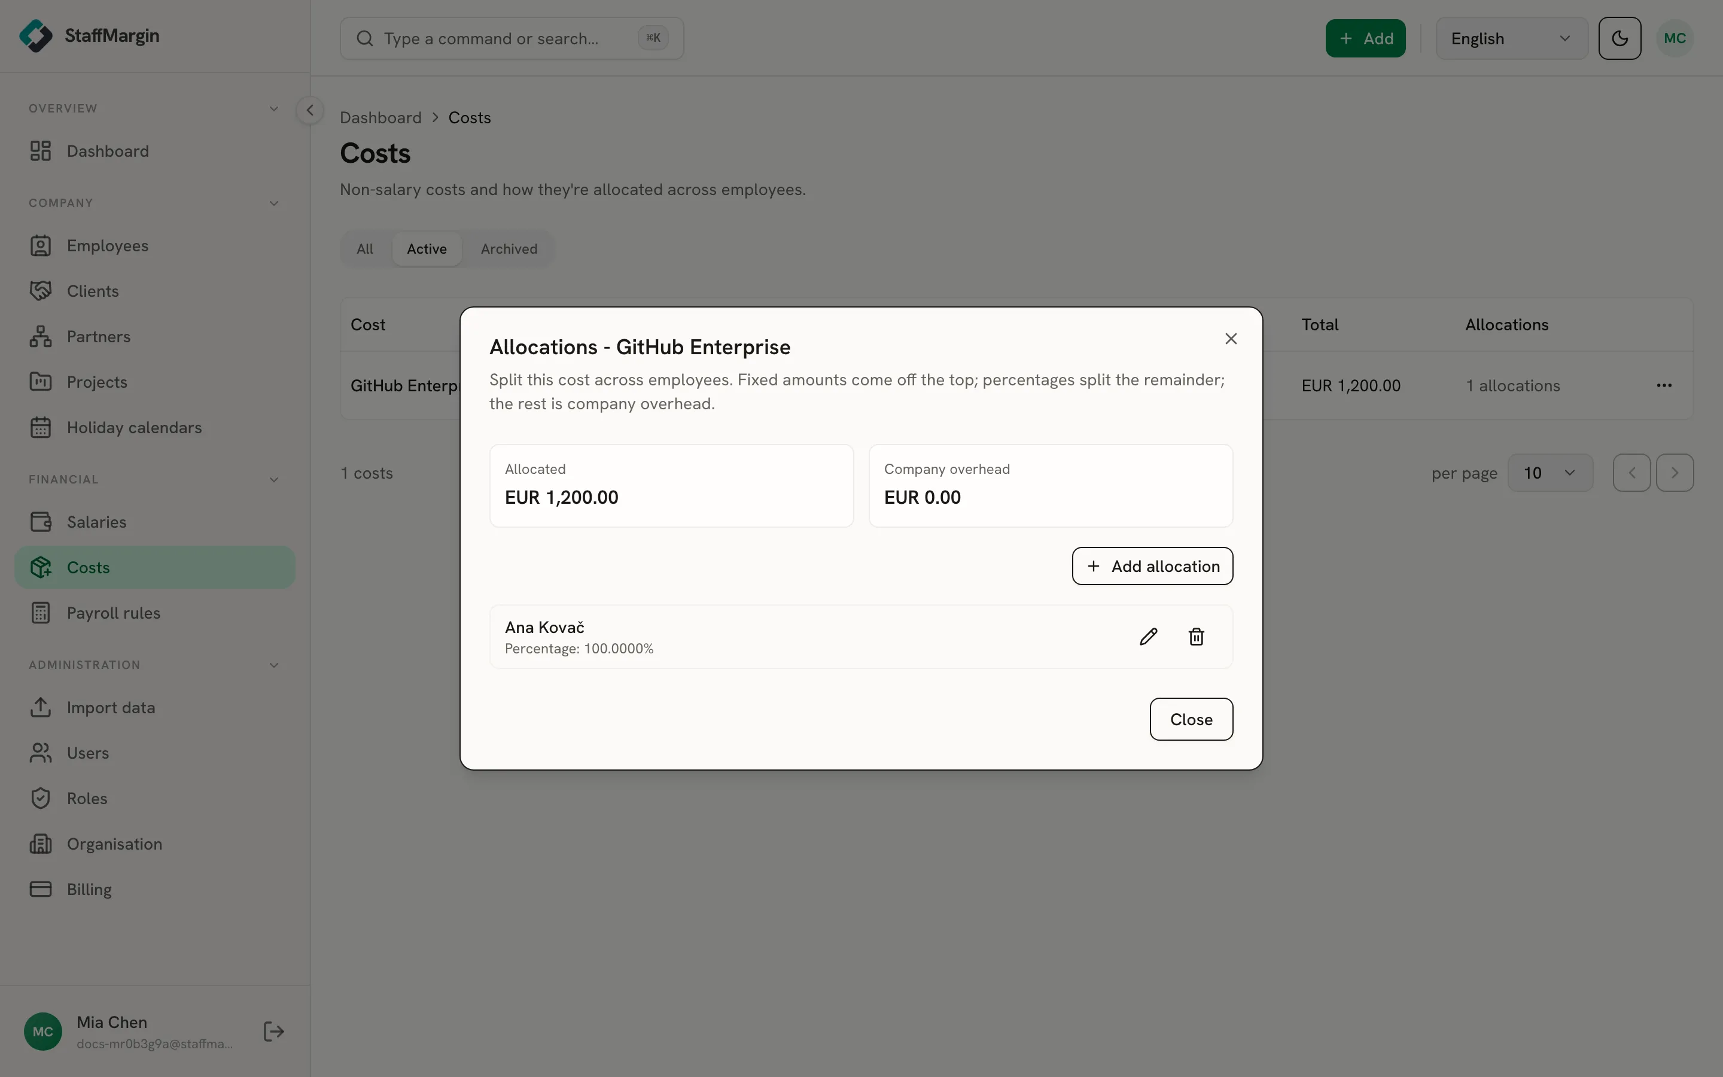
Task: Collapse the Overview section
Action: tap(273, 109)
